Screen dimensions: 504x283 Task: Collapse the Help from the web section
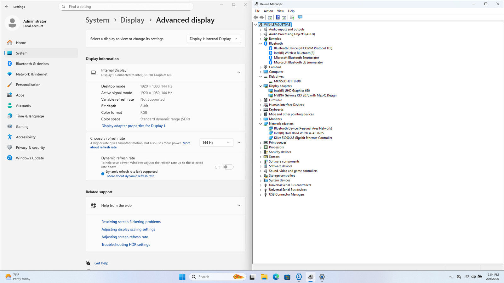point(239,206)
